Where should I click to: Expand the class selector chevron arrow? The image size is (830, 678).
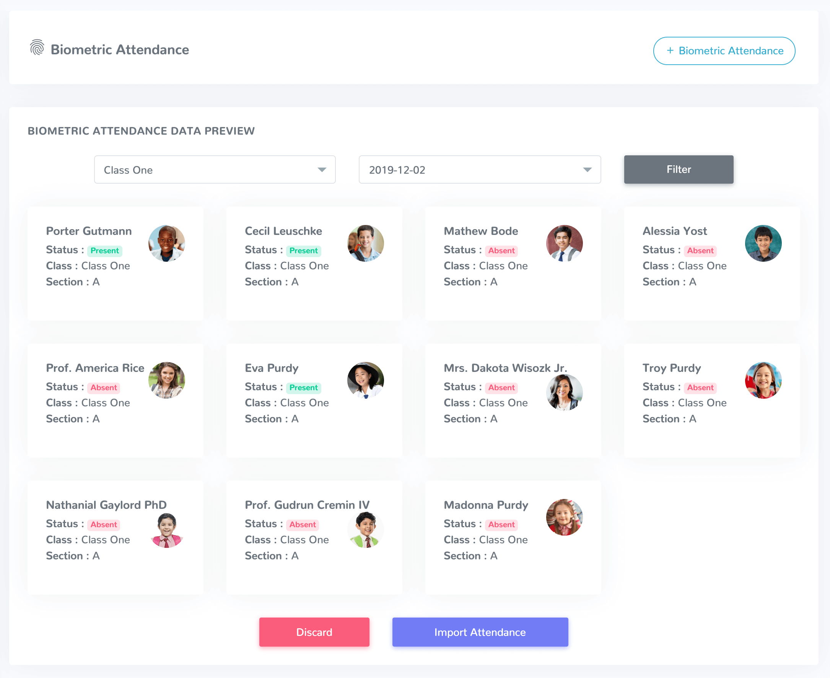click(x=322, y=169)
